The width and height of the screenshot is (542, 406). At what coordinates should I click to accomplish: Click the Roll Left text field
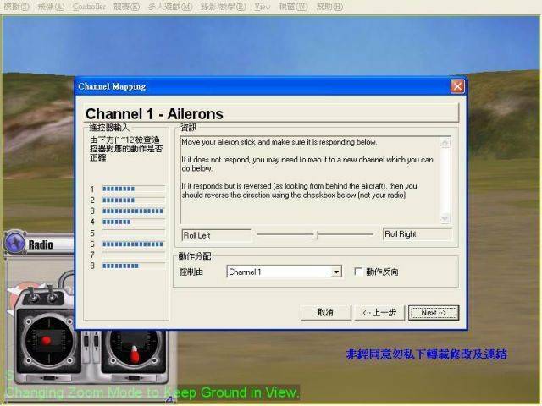[x=217, y=235]
